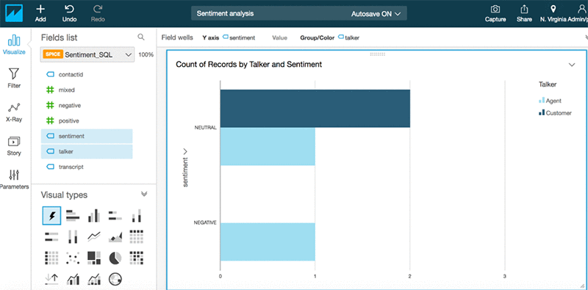Click the Talker legend title
The image size is (588, 290).
click(548, 84)
